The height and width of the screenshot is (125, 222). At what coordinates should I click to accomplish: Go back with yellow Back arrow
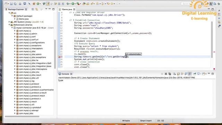point(112,4)
